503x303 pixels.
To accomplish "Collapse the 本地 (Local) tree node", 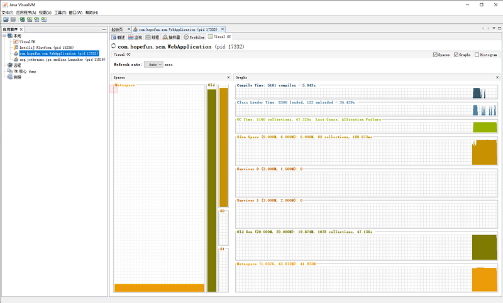I will (x=5, y=36).
